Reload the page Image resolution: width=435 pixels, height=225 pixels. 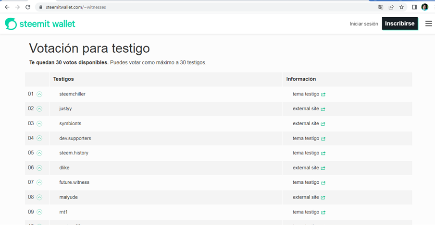(28, 7)
